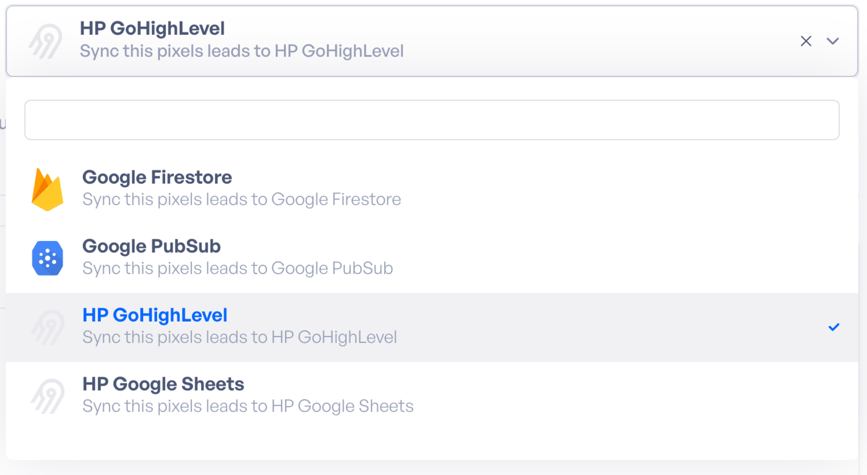Focus the search field in dropdown
867x475 pixels.
pos(432,120)
